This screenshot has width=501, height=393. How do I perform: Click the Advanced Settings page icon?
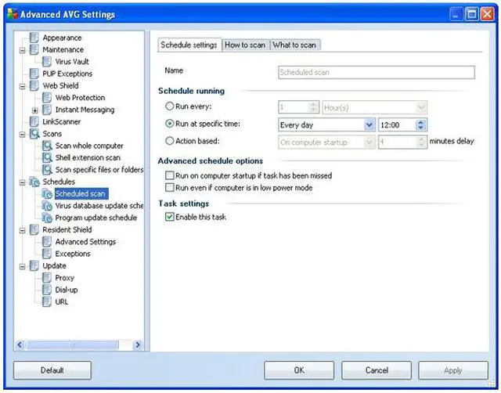pyautogui.click(x=47, y=242)
